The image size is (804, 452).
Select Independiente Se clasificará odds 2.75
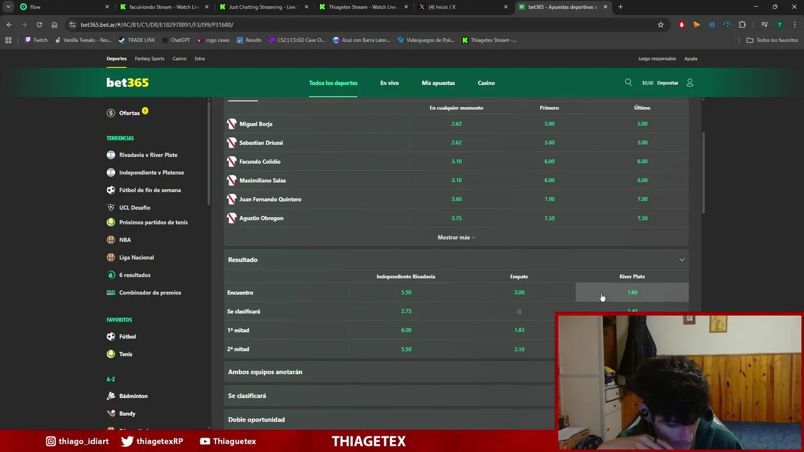[x=406, y=311]
